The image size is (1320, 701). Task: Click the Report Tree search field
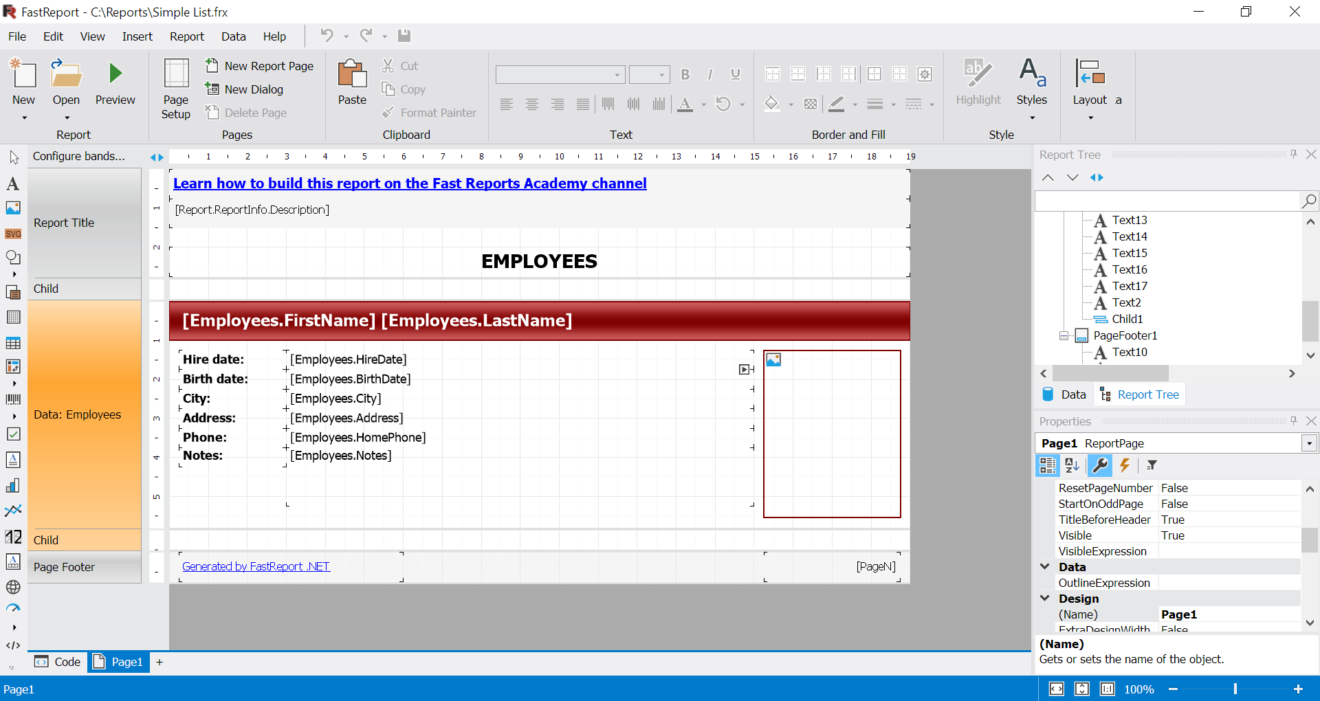(1166, 201)
